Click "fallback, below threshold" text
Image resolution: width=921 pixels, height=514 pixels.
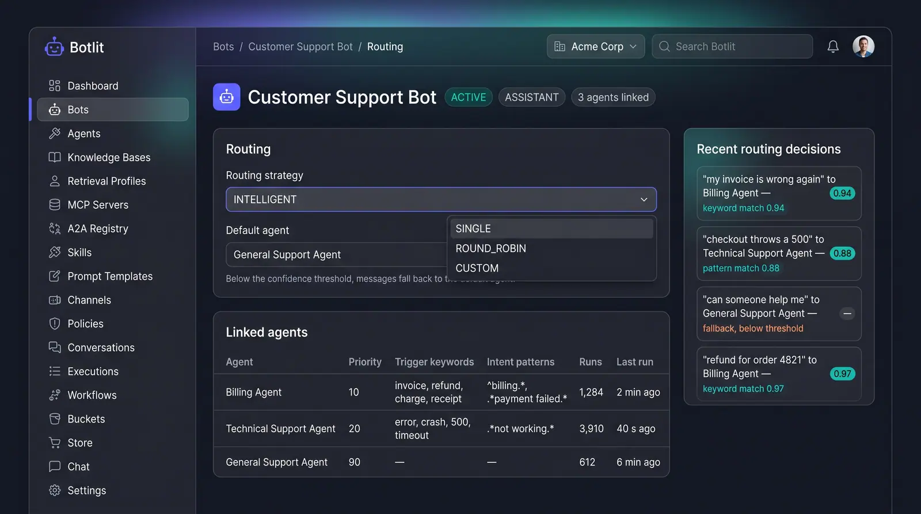[753, 329]
